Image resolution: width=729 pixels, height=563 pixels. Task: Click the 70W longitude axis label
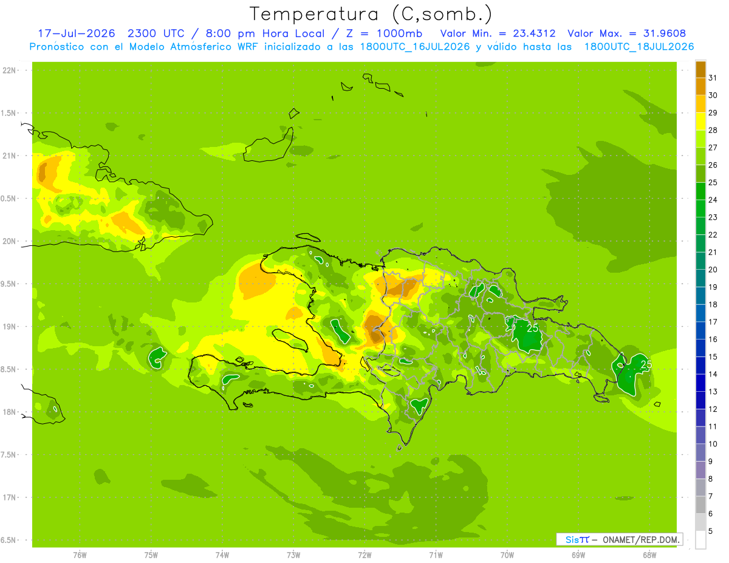point(507,554)
